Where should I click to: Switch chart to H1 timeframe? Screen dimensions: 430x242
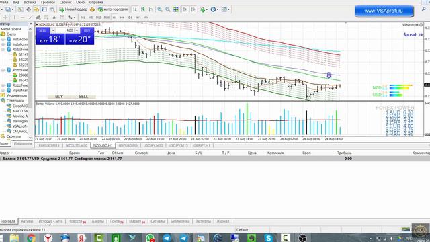(x=114, y=17)
